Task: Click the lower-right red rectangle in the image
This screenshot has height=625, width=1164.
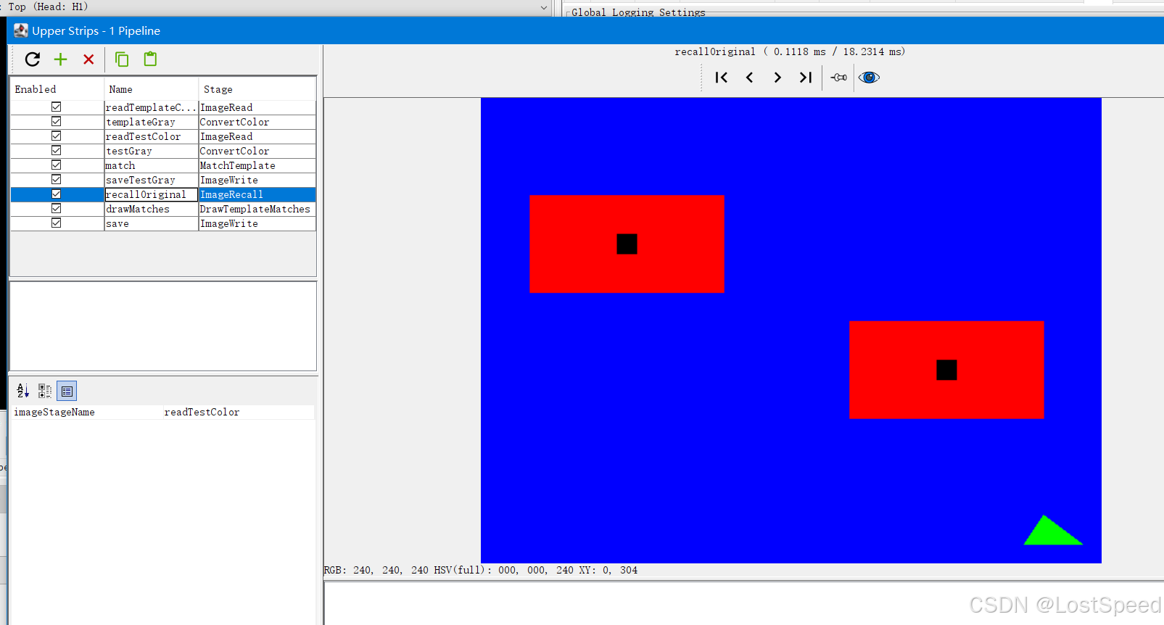Action: [x=946, y=370]
